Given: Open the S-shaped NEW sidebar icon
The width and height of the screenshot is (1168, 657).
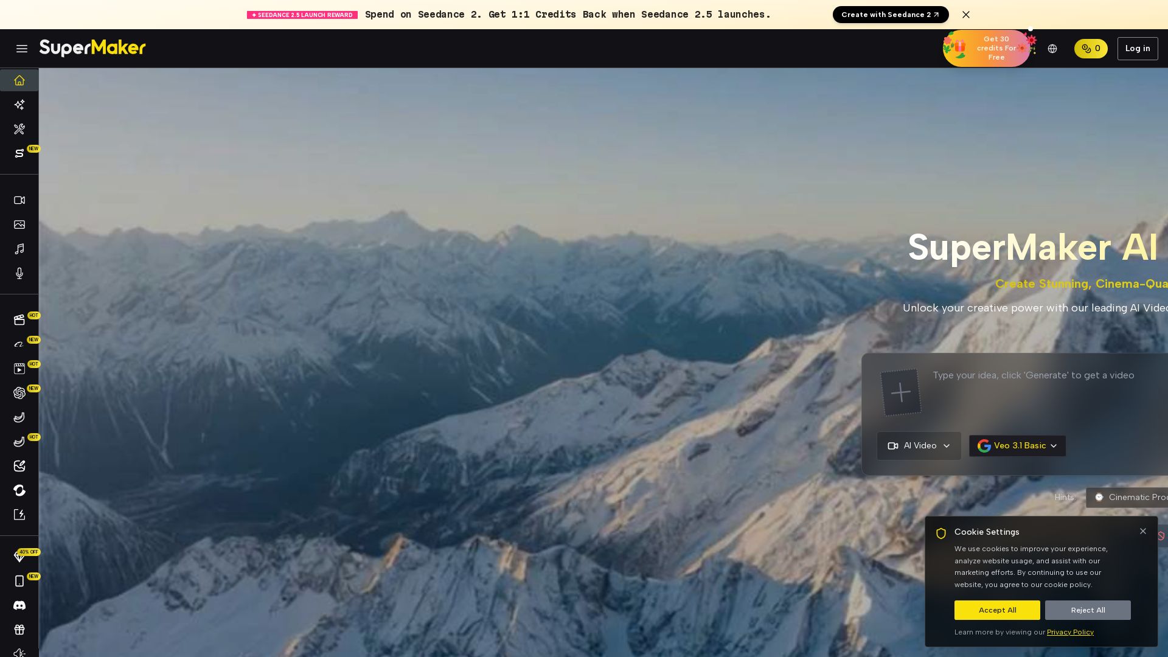Looking at the screenshot, I should click(19, 153).
